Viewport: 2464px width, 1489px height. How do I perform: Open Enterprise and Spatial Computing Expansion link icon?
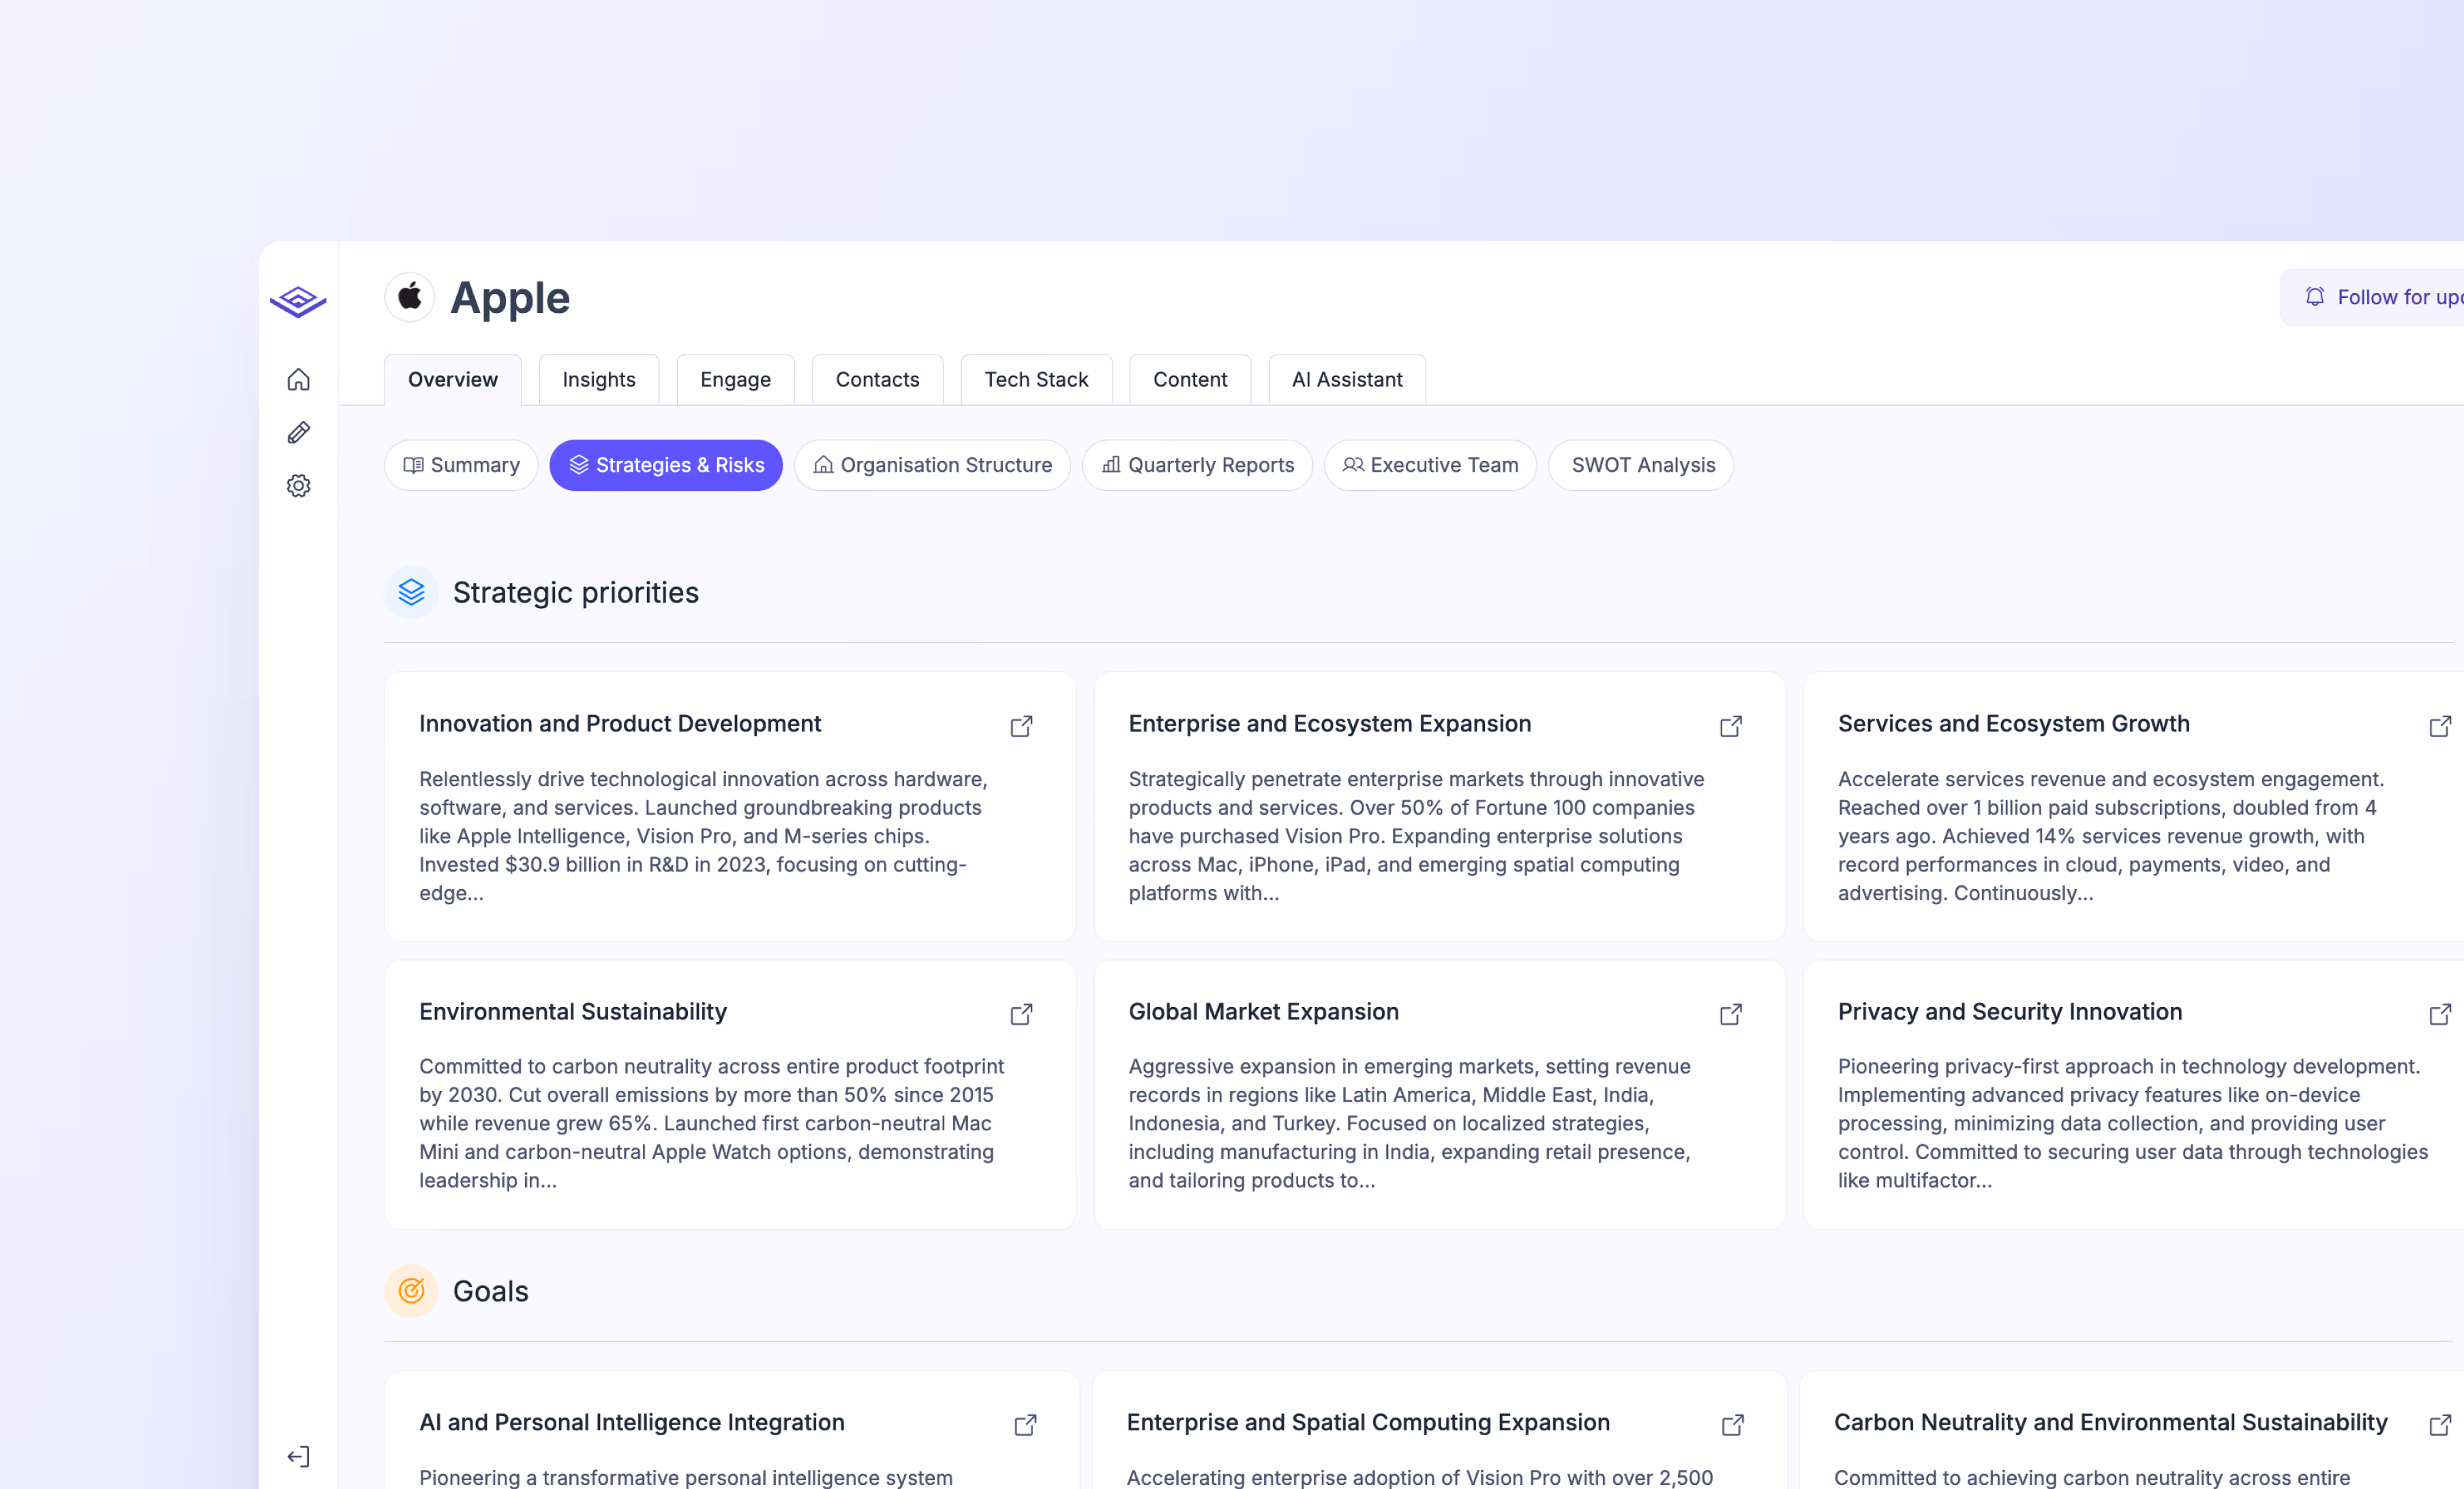click(1733, 1425)
